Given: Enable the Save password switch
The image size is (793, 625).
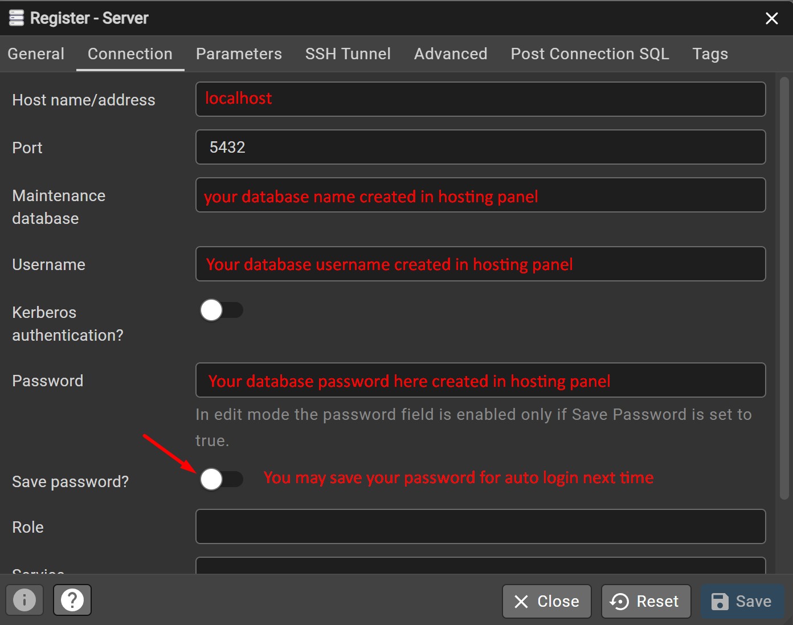Looking at the screenshot, I should [221, 479].
